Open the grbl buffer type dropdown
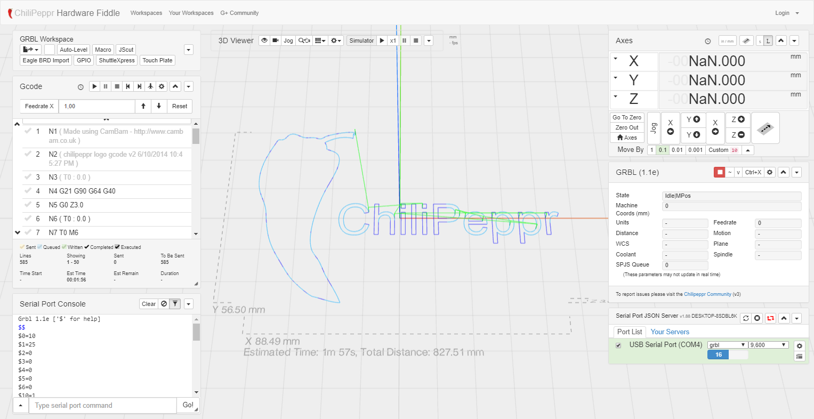Viewport: 814px width, 419px height. tap(727, 345)
